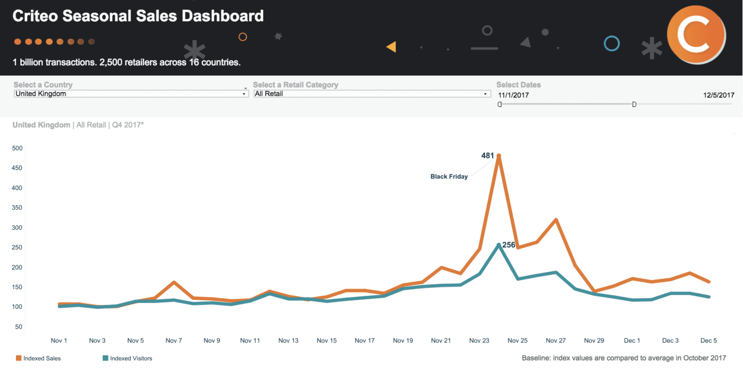Click the Criteo Seasonal Sales Dashboard title
The height and width of the screenshot is (377, 743).
[x=138, y=16]
